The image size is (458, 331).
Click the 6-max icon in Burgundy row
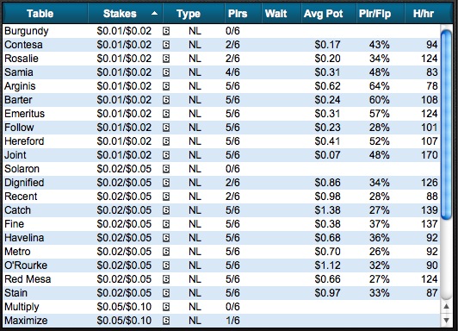tap(166, 31)
